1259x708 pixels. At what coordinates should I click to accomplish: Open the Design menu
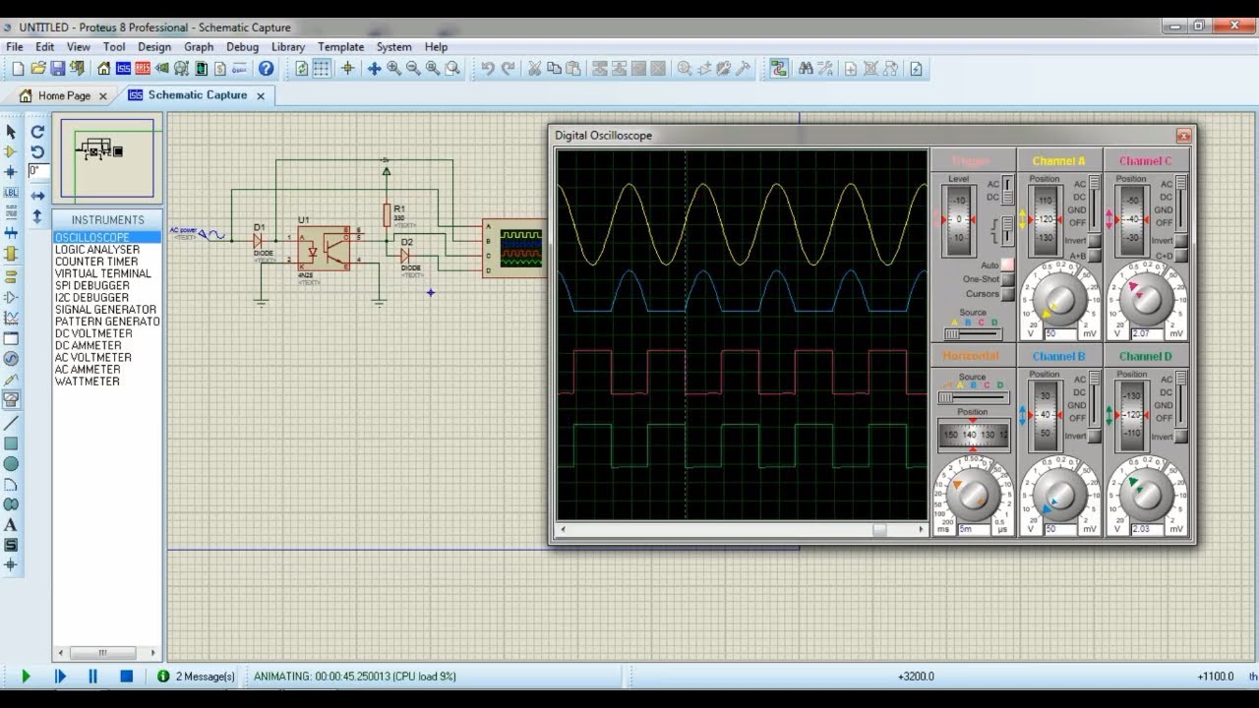(x=154, y=46)
